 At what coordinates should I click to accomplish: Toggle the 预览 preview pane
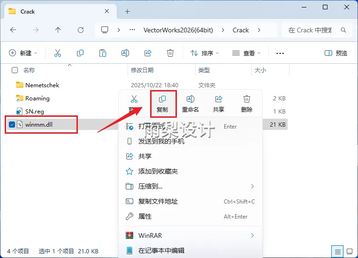(x=336, y=53)
